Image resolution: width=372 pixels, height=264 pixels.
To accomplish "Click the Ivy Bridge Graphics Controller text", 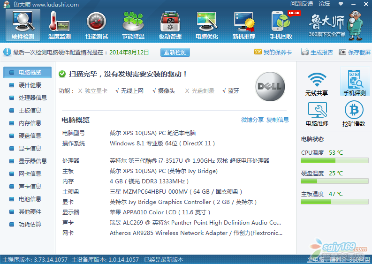I will [183, 202].
